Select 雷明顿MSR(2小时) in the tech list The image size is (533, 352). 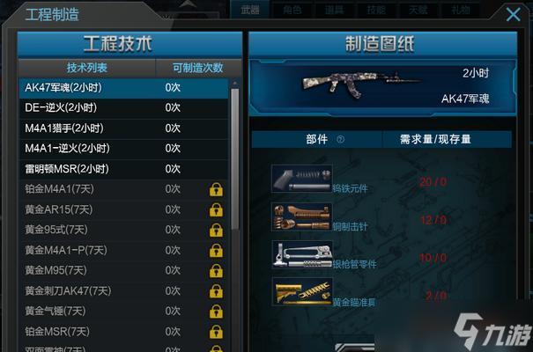123,169
